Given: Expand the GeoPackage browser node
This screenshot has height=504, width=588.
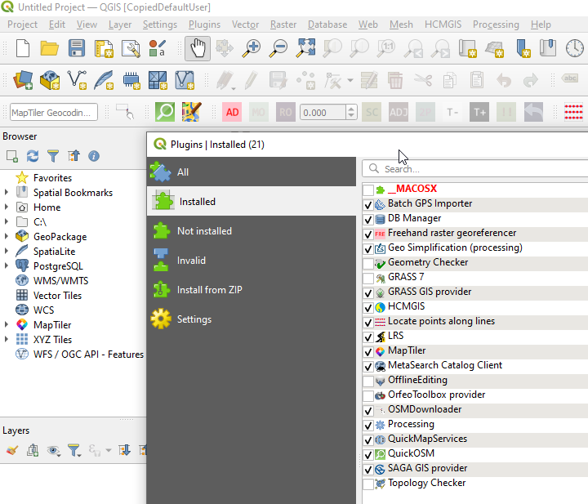Looking at the screenshot, I should [x=7, y=236].
